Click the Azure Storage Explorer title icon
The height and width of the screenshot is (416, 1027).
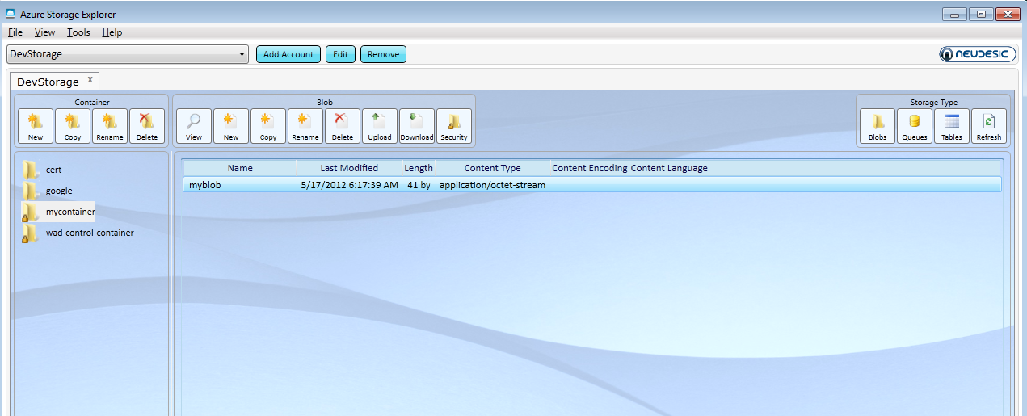(x=11, y=15)
